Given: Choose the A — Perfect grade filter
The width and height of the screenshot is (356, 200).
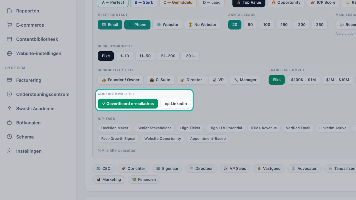Looking at the screenshot, I should 113,2.
